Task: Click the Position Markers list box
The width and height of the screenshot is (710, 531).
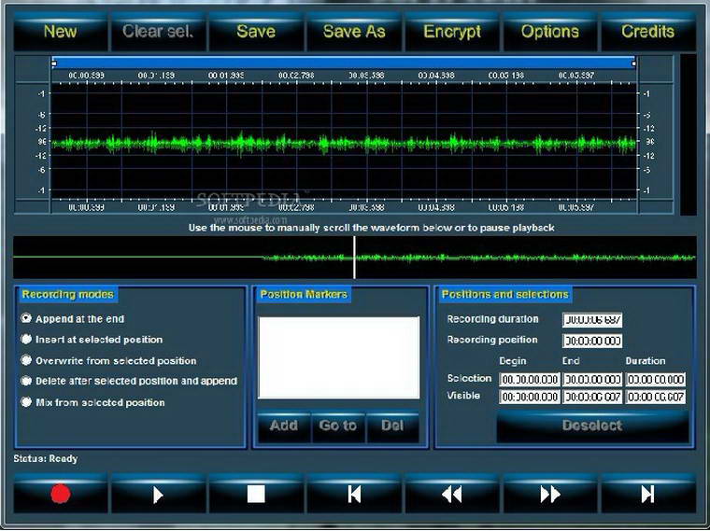Action: pyautogui.click(x=339, y=357)
